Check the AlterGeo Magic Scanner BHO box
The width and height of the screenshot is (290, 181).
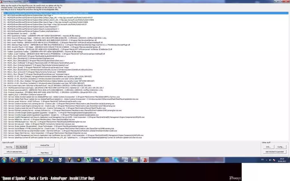pyautogui.click(x=3, y=45)
